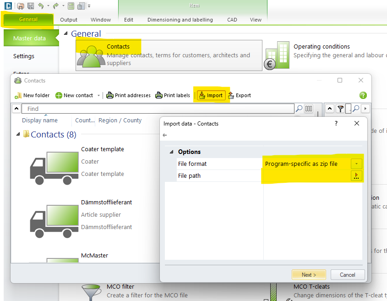The image size is (387, 301).
Task: Open the File format dropdown
Action: point(356,164)
